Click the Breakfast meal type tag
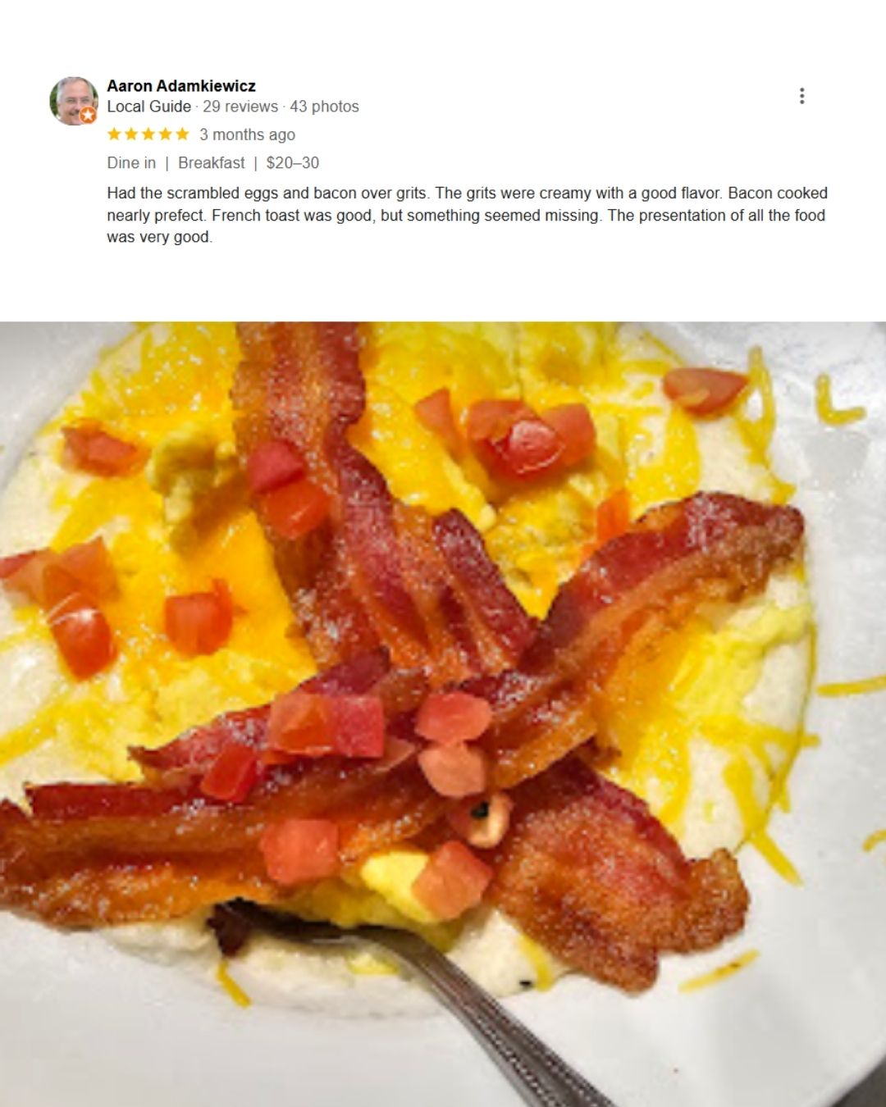The image size is (886, 1107). (x=211, y=162)
